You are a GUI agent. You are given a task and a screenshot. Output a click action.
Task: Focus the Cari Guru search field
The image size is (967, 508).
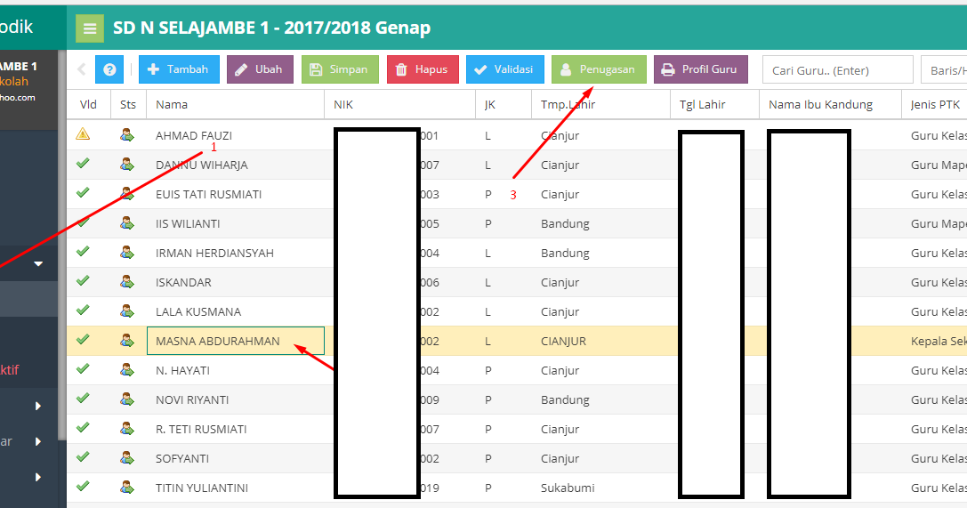[x=837, y=69]
